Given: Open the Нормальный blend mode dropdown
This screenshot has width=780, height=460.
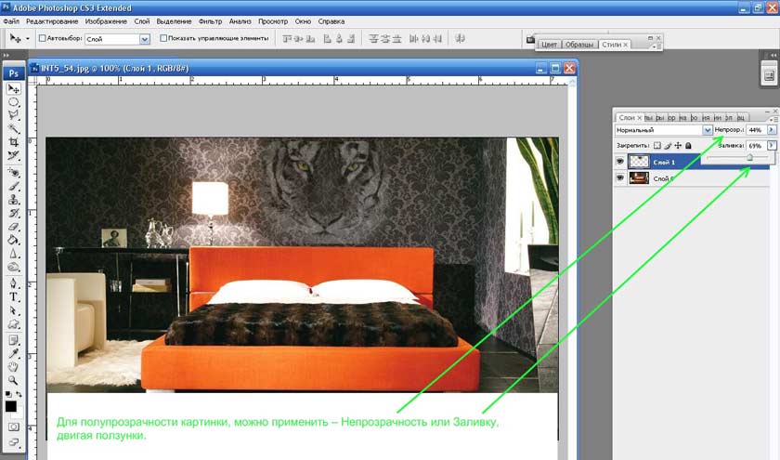Looking at the screenshot, I should 708,131.
